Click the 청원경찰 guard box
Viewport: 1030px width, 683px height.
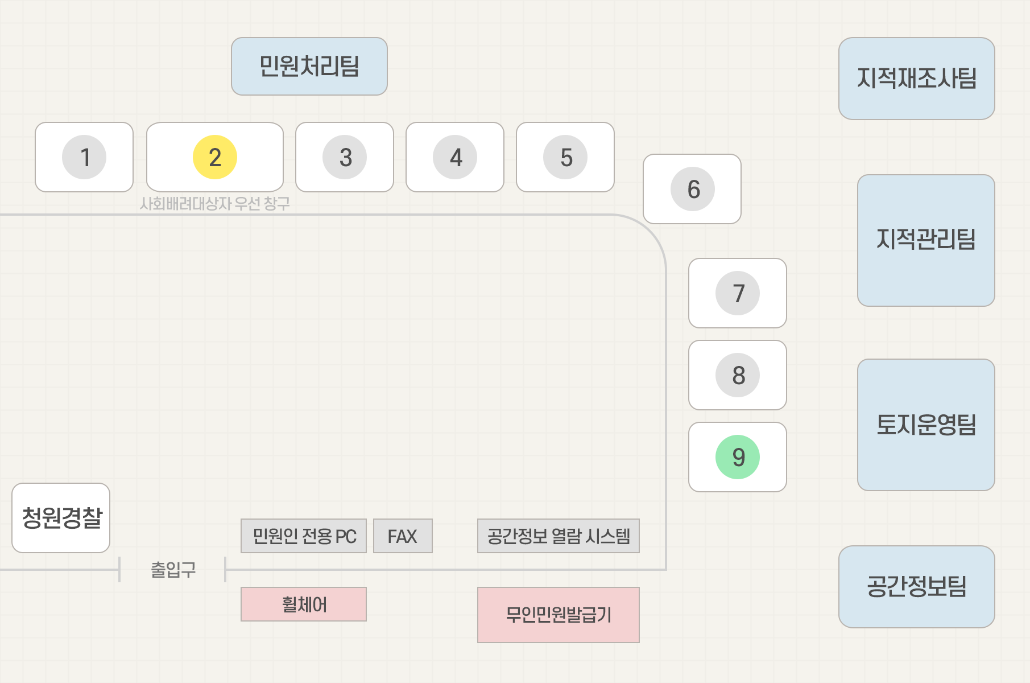click(61, 518)
